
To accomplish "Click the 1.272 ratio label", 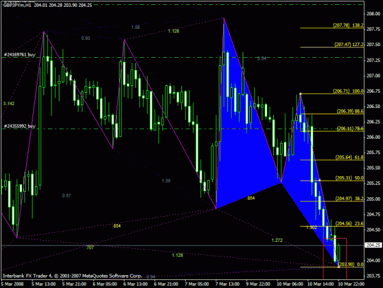I will [277, 240].
